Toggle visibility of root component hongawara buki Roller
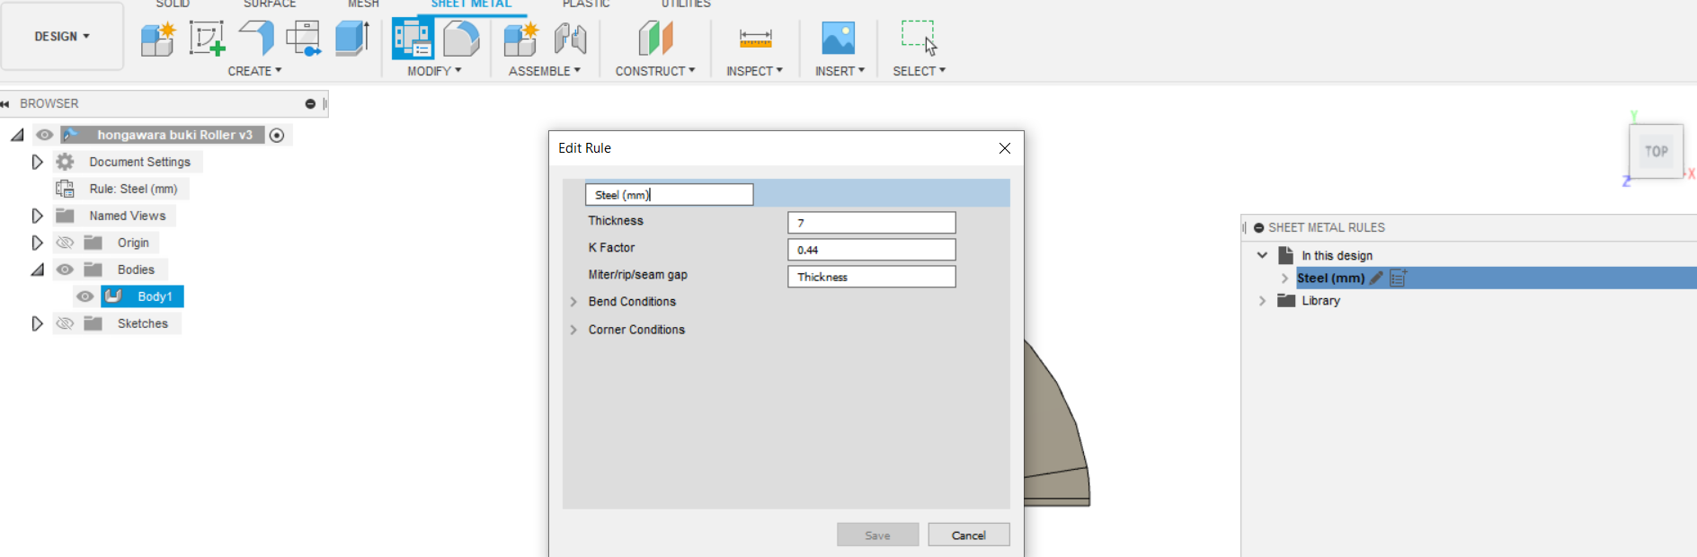The width and height of the screenshot is (1697, 557). tap(44, 135)
